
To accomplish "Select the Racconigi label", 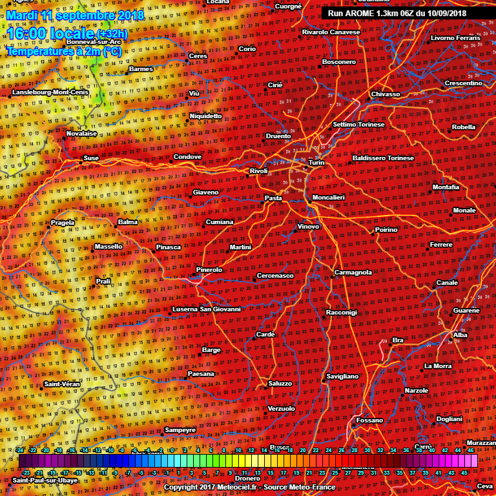I will pyautogui.click(x=342, y=313).
